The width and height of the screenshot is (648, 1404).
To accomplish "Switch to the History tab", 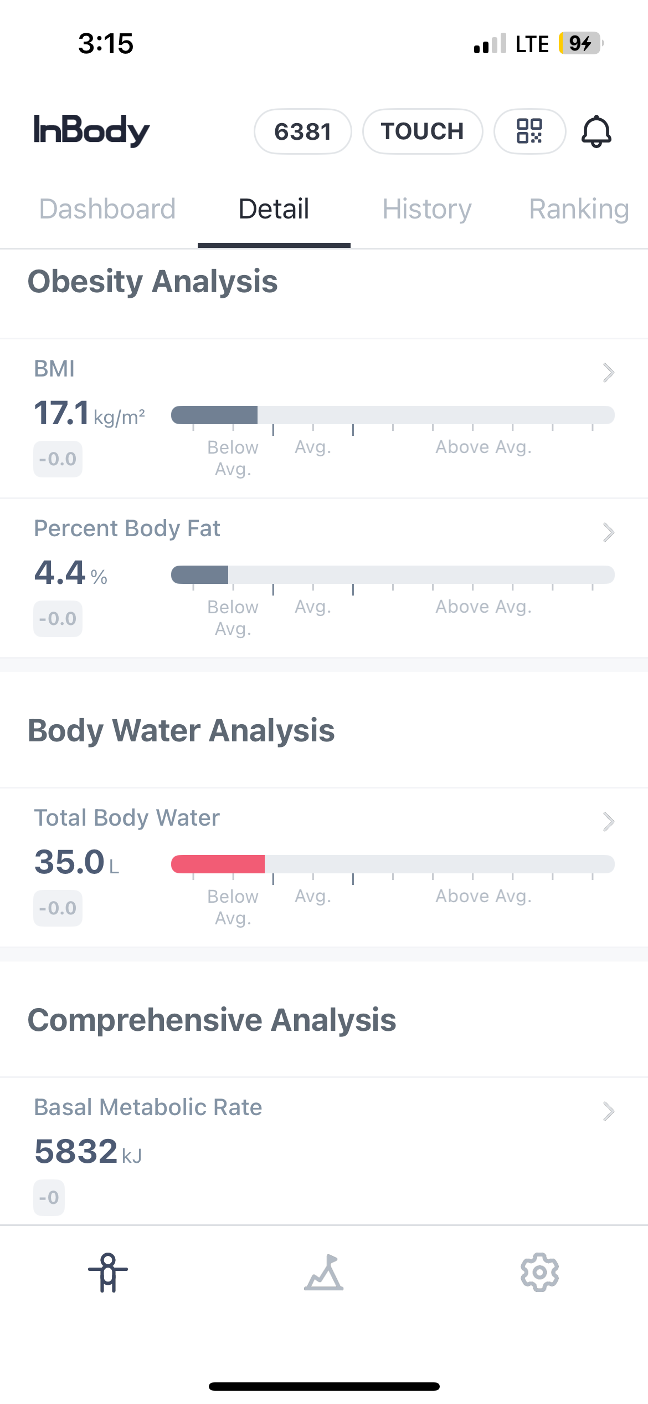I will pos(427,209).
